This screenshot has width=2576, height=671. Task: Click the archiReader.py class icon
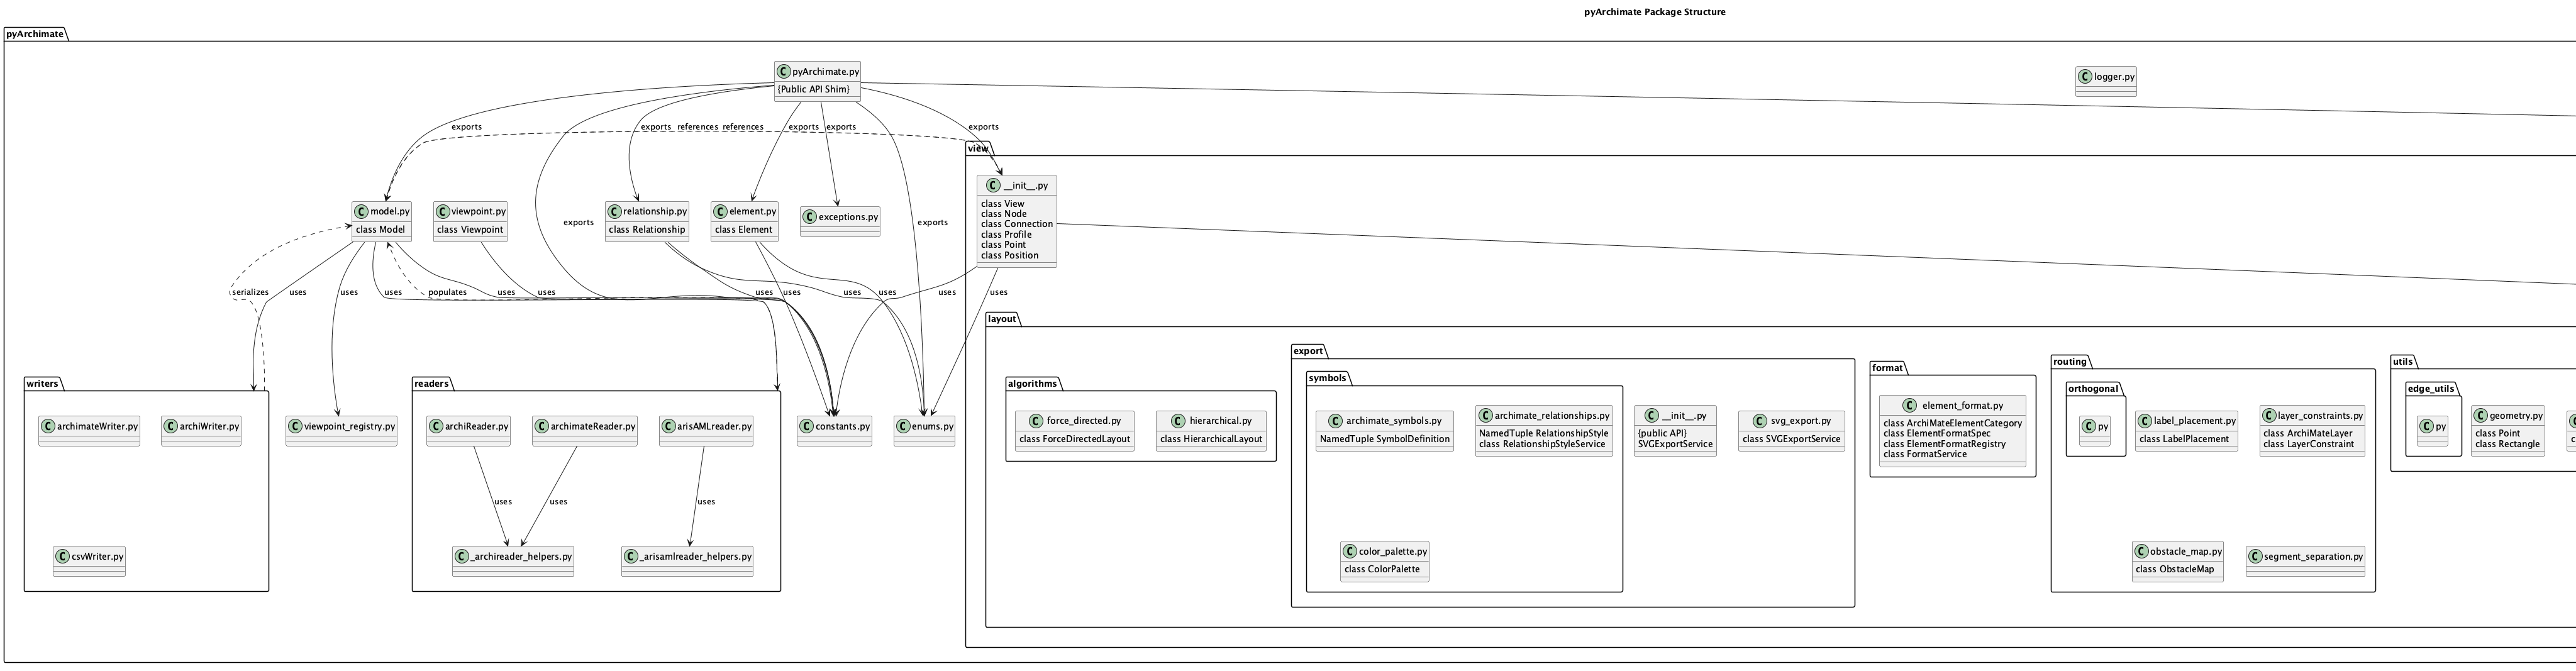click(x=436, y=426)
